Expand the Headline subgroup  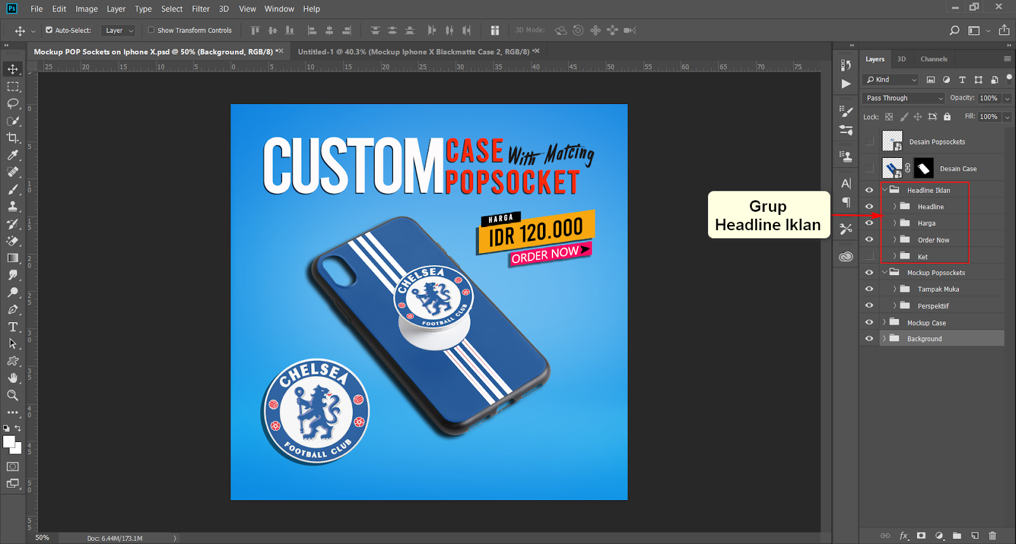[895, 207]
